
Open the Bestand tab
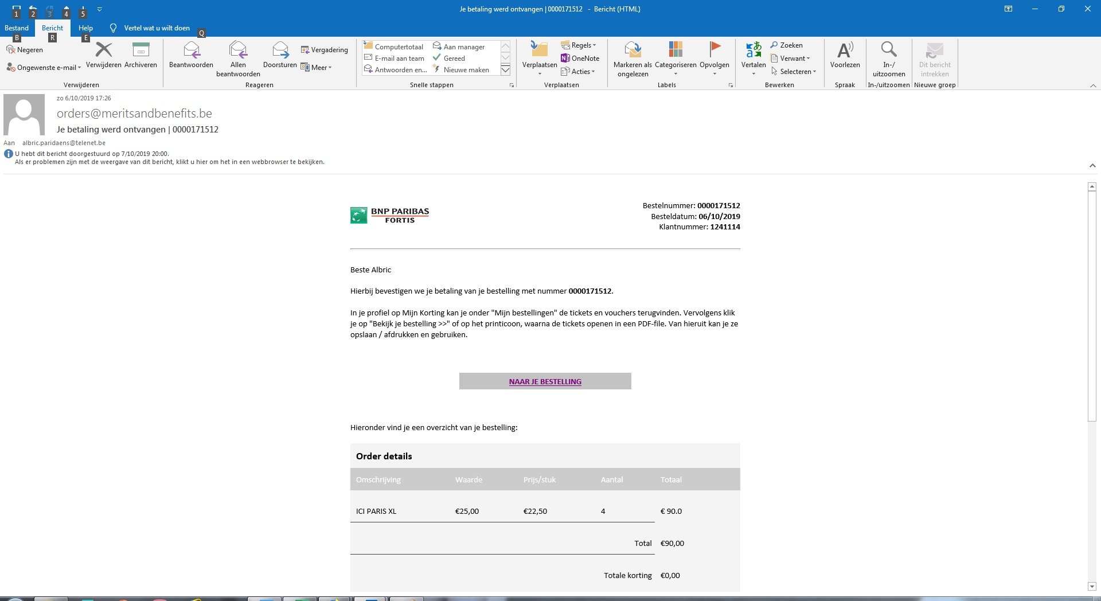click(x=17, y=28)
